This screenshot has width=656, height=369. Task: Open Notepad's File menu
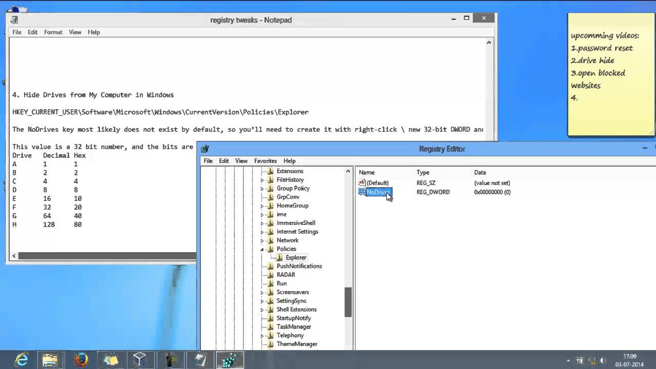[17, 32]
